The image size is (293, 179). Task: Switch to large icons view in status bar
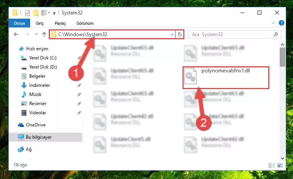pos(280,165)
